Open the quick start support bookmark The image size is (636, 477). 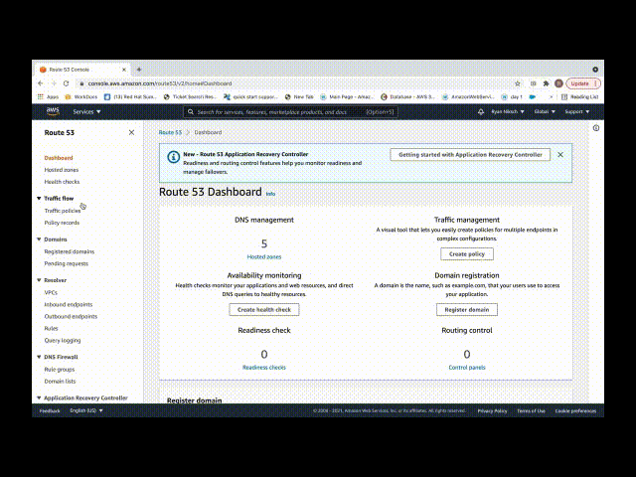[x=250, y=97]
